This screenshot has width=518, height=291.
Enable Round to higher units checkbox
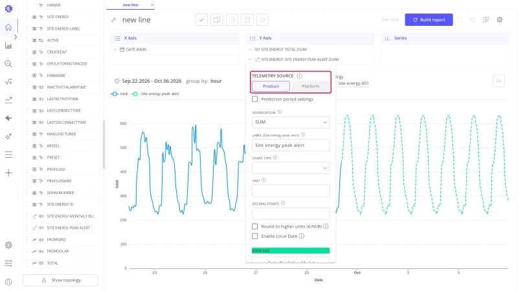point(254,226)
